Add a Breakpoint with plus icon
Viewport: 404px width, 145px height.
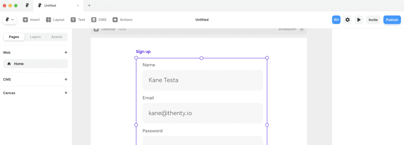tap(302, 29)
